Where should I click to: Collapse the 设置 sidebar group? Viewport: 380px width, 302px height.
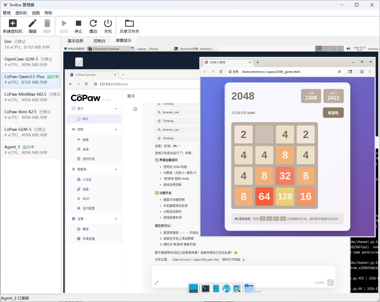pos(116,219)
